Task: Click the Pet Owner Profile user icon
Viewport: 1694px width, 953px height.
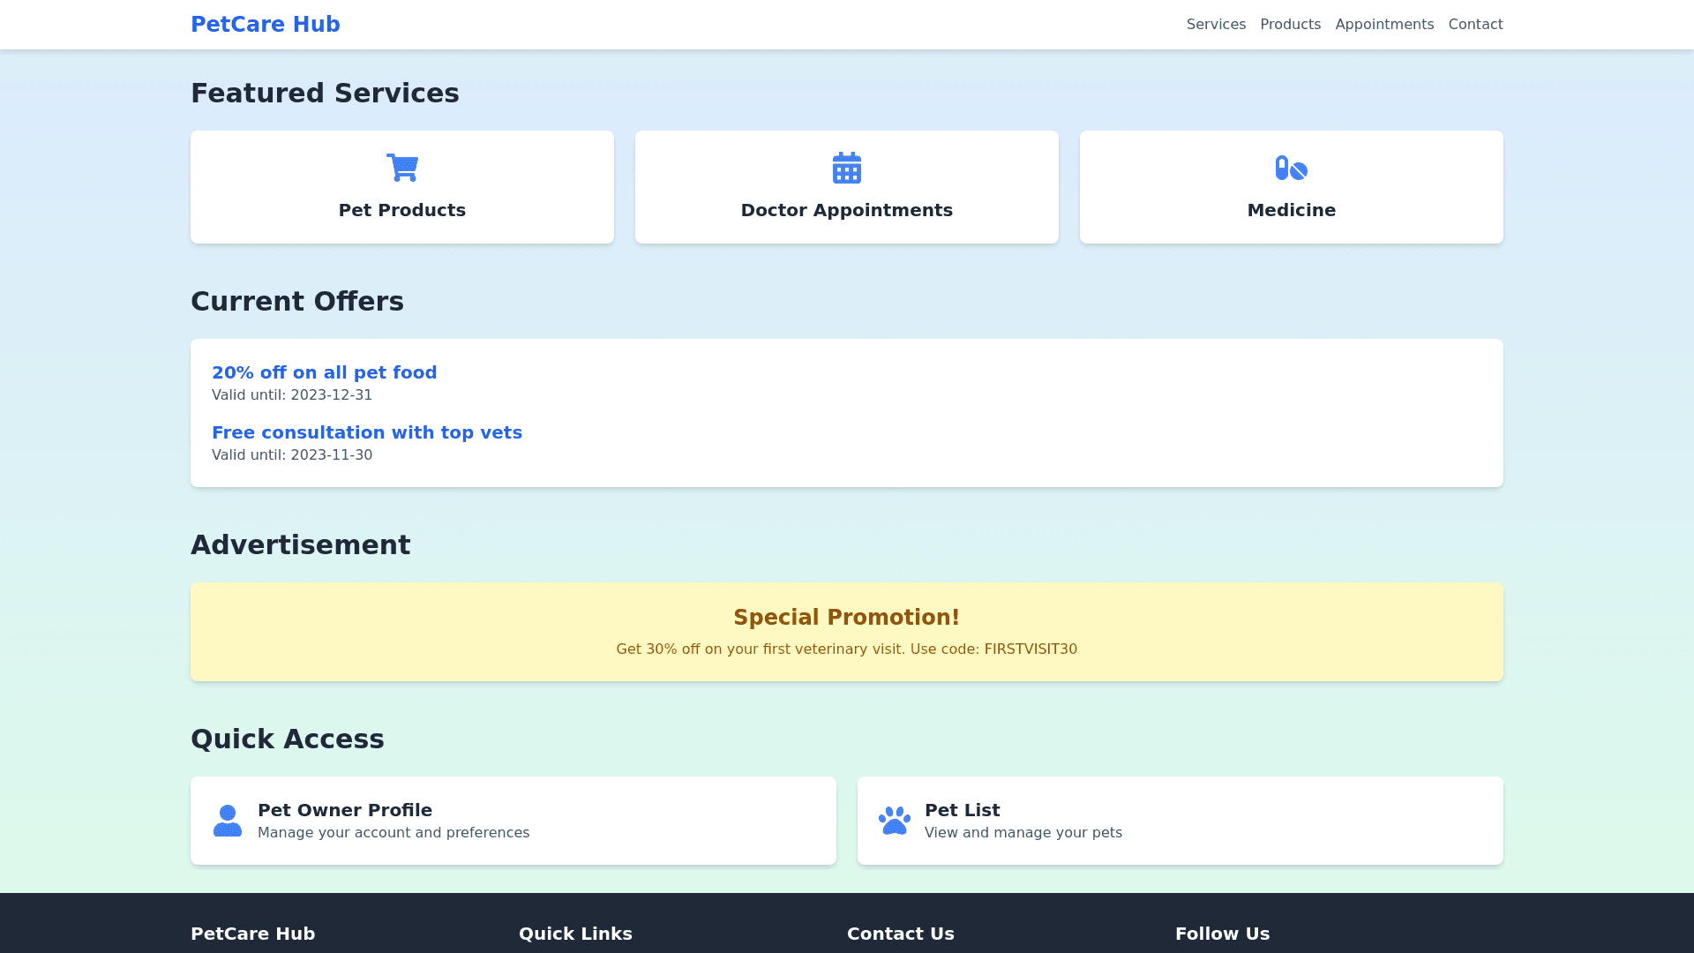Action: 228,821
